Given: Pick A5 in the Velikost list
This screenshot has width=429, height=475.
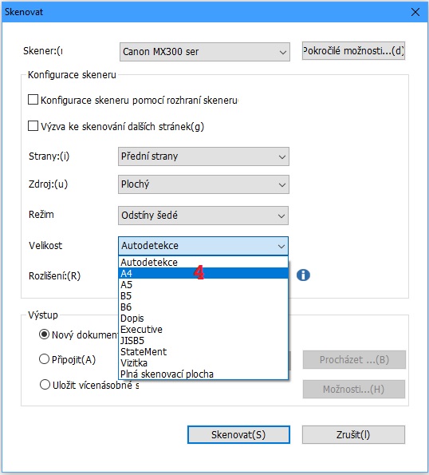Looking at the screenshot, I should coord(203,285).
